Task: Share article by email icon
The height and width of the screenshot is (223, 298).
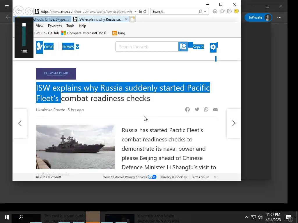Action: point(215,109)
